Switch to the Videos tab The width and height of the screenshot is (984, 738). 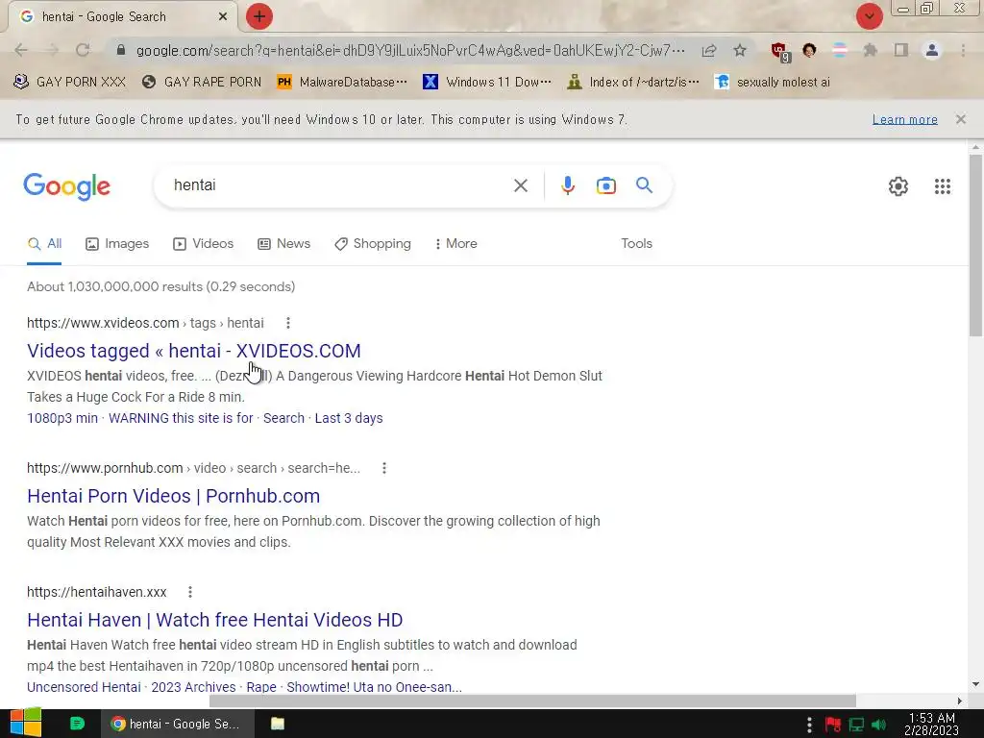(x=204, y=243)
